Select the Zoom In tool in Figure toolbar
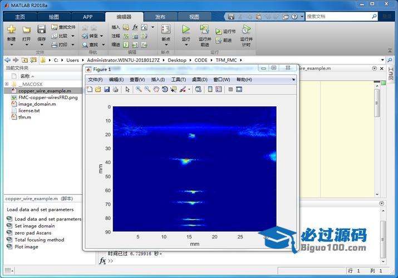Image resolution: width=398 pixels, height=278 pixels. click(139, 89)
